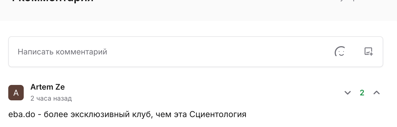The height and width of the screenshot is (127, 397).
Task: Click the cut-off comments heading at top
Action: 52,1
